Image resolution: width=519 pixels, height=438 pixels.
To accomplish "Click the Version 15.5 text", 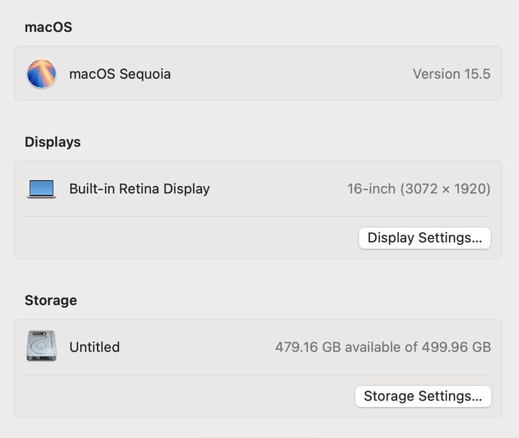I will 451,74.
